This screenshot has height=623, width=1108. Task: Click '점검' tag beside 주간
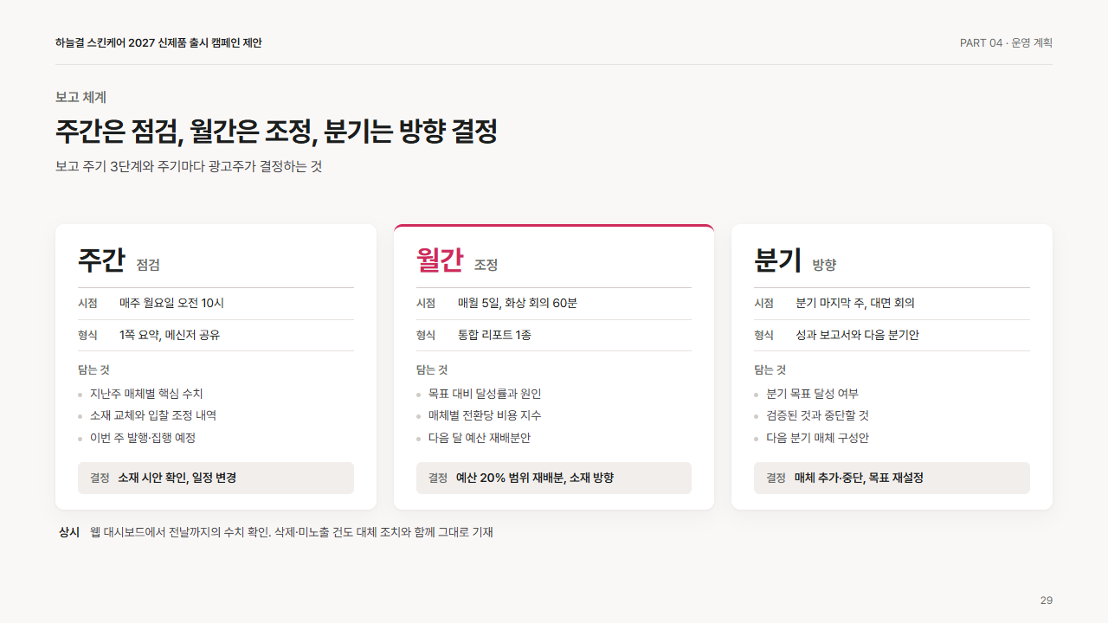point(148,266)
